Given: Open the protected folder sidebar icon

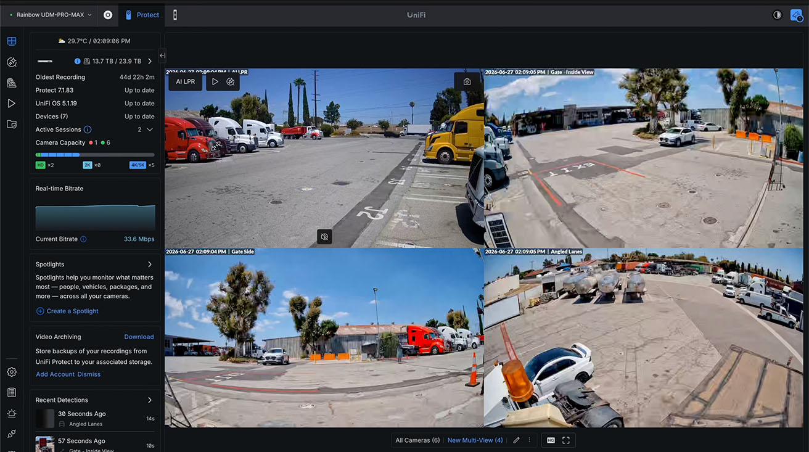Looking at the screenshot, I should pos(12,124).
